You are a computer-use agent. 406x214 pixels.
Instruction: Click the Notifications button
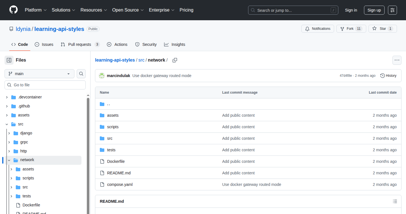point(318,29)
